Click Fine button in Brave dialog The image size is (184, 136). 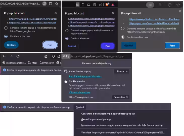pyautogui.click(x=108, y=46)
